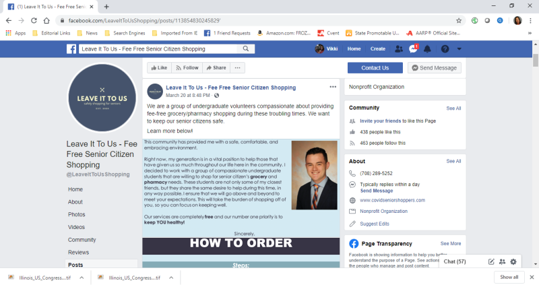
Task: Open the Friend Requests people icon
Action: [x=399, y=49]
